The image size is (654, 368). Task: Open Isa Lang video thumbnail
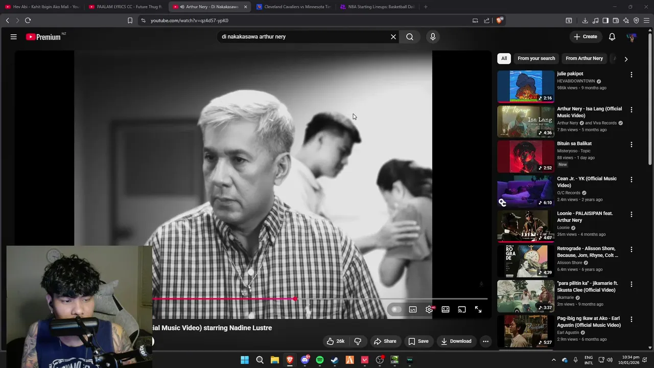(525, 122)
